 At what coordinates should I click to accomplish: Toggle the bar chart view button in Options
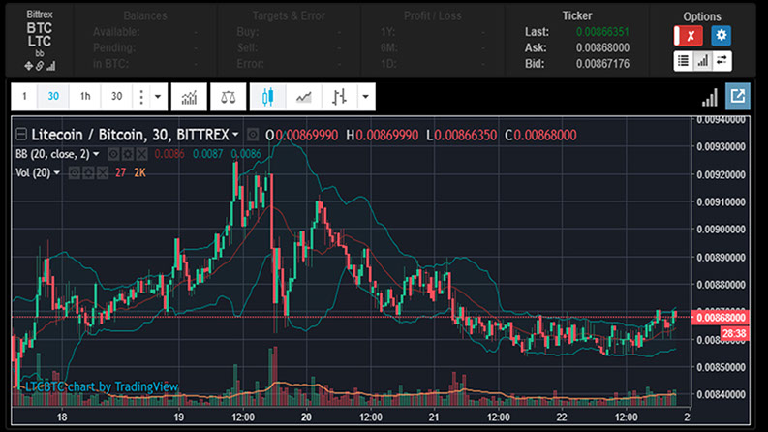point(702,60)
